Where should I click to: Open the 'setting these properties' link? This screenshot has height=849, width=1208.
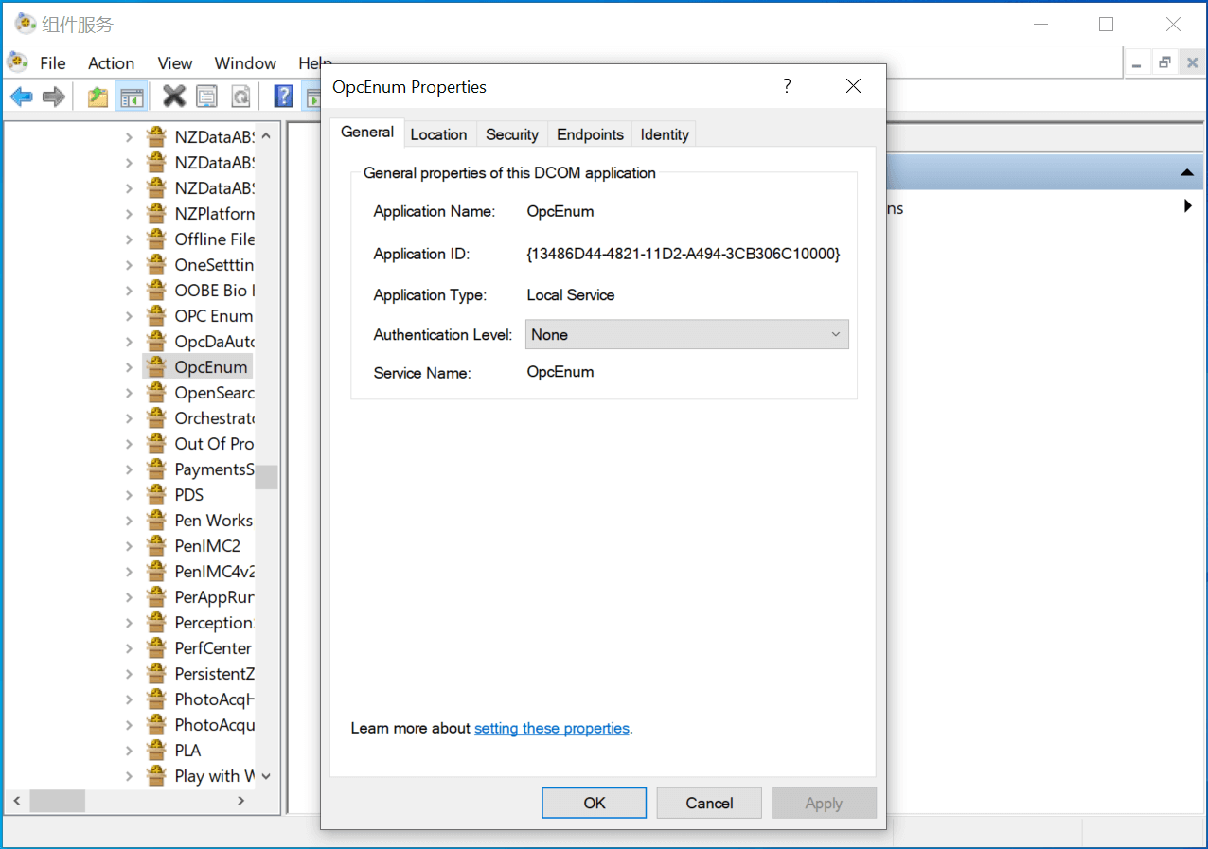pos(551,728)
